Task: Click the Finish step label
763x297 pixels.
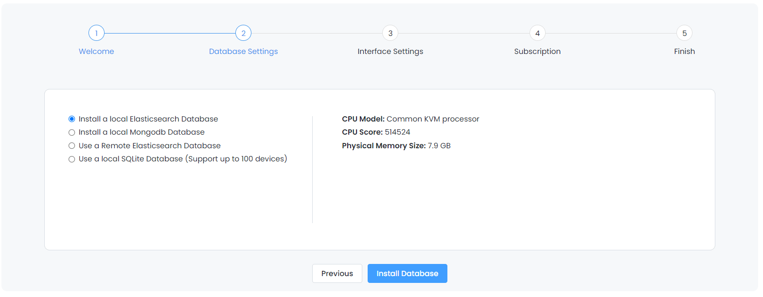Action: (x=684, y=52)
